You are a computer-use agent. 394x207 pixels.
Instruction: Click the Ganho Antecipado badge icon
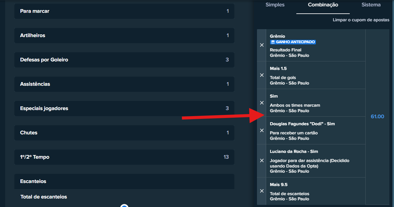273,42
